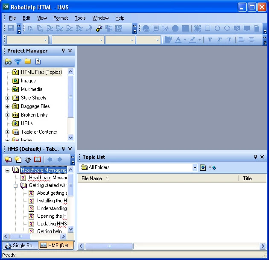Click the Title column header
The width and height of the screenshot is (269, 260).
[252, 178]
